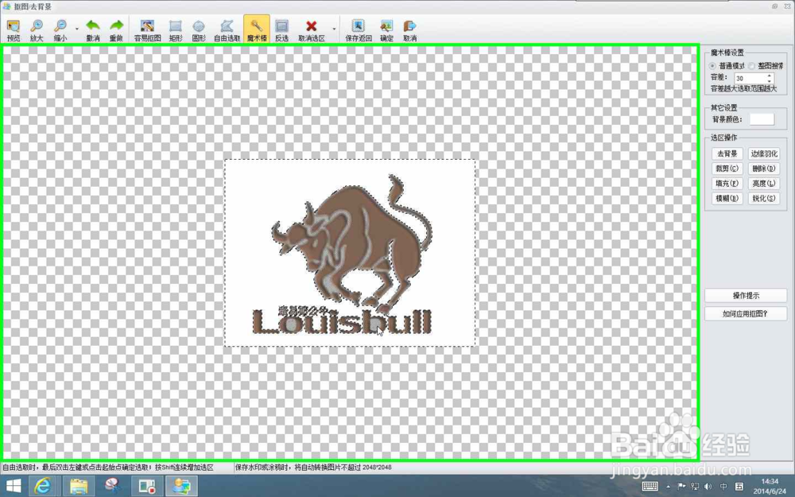Open the Windows Start button
Image resolution: width=795 pixels, height=497 pixels.
coord(14,486)
